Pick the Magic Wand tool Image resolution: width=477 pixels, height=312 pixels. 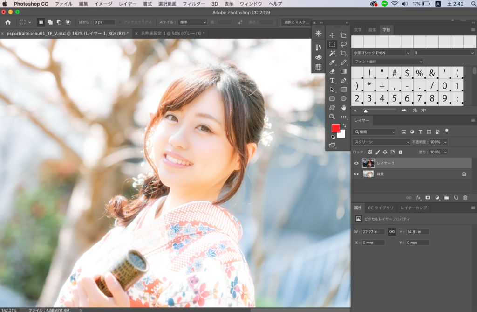point(332,54)
